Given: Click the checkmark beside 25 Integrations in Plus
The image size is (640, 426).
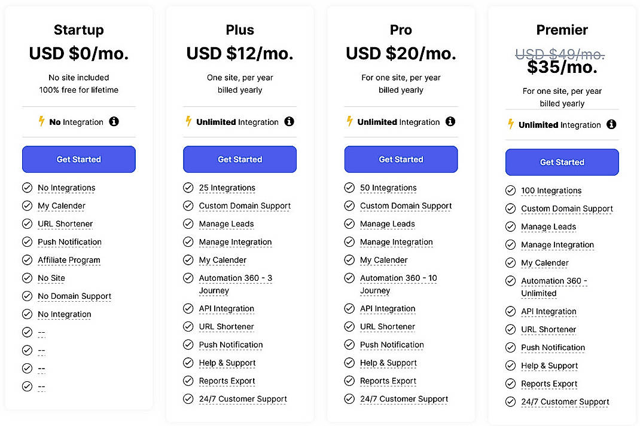Looking at the screenshot, I should click(188, 188).
